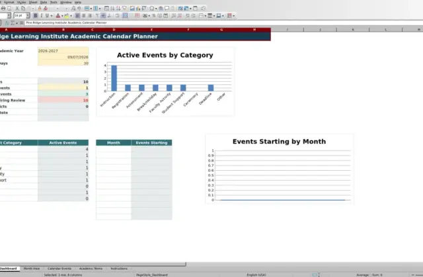Expand the background color dropdown arrow
The width and height of the screenshot is (423, 277).
click(x=71, y=16)
